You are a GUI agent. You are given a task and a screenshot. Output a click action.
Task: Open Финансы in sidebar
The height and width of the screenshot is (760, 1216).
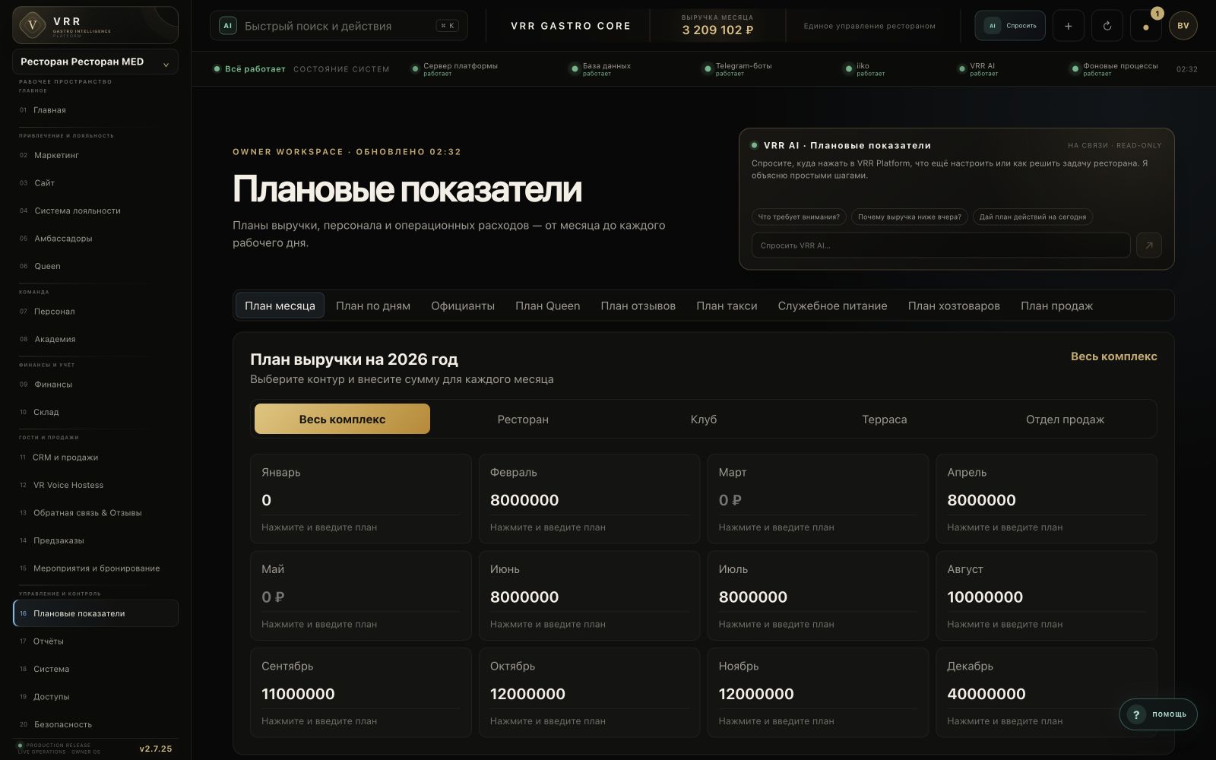pos(95,385)
